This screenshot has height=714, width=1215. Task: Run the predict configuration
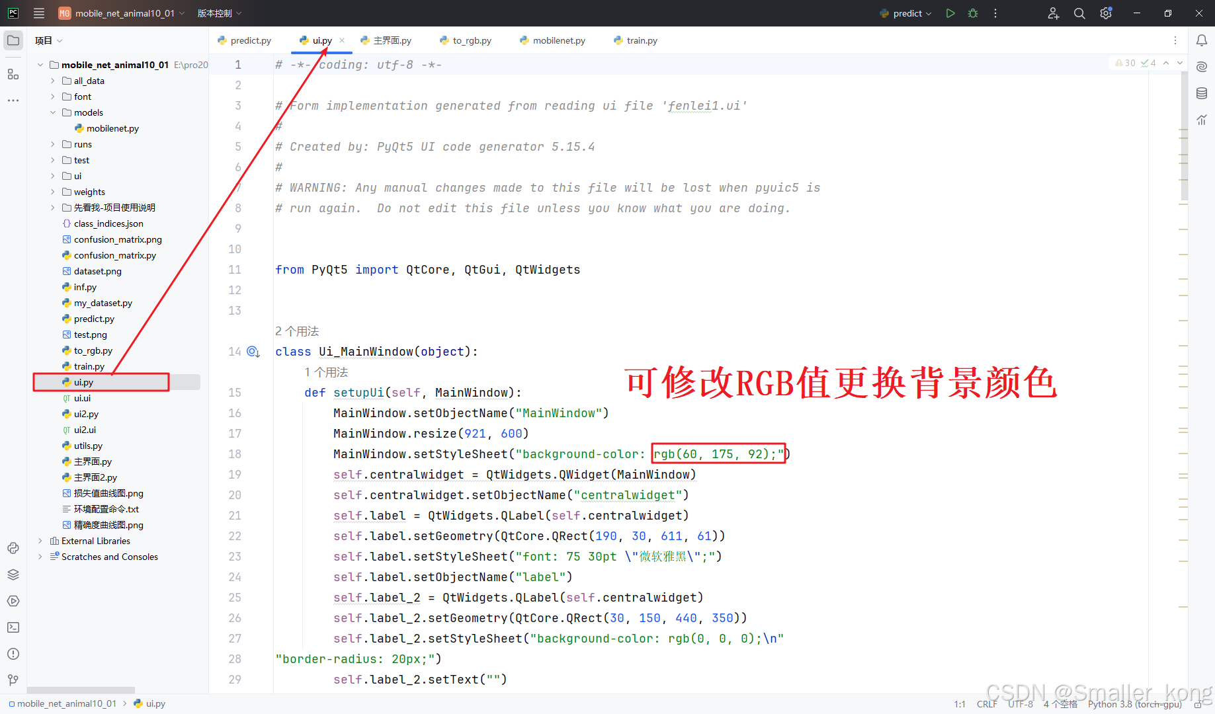tap(950, 13)
